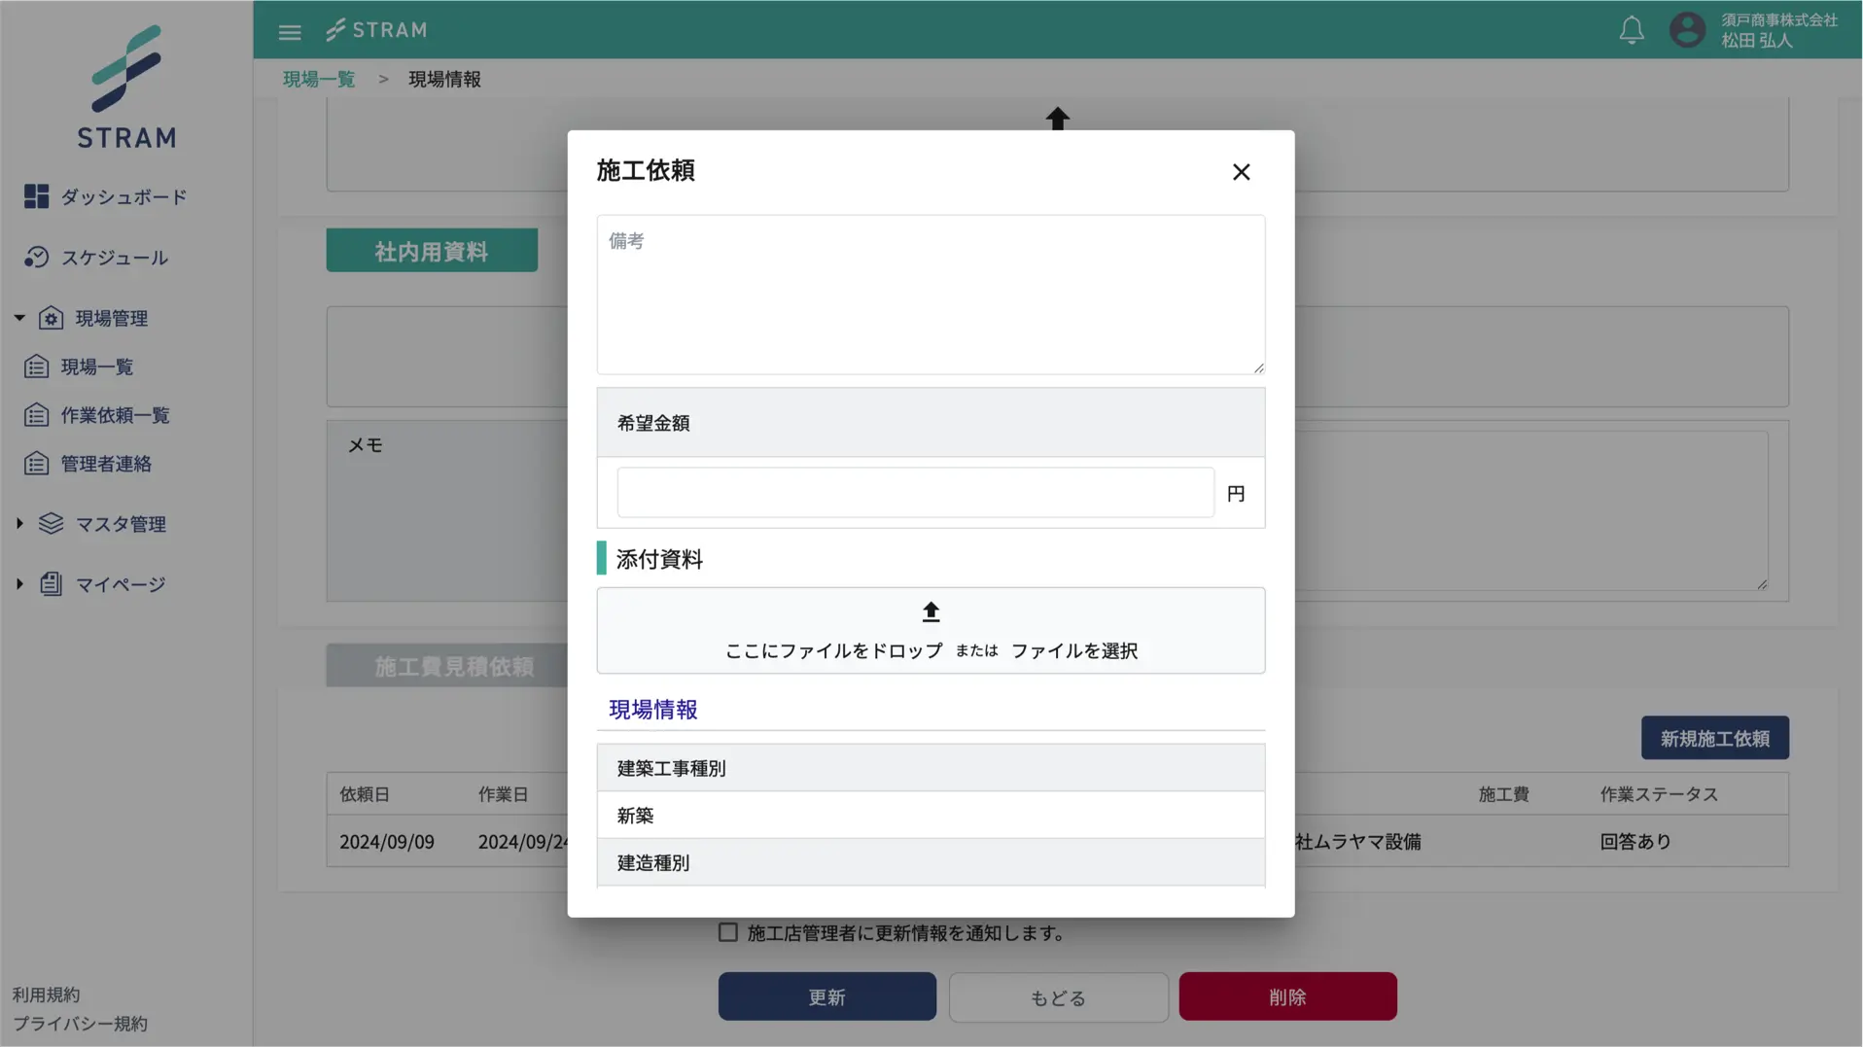Toggle the hamburger menu in the top bar

tap(290, 31)
